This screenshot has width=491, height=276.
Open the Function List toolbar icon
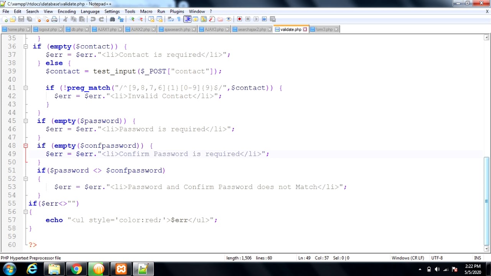click(212, 19)
